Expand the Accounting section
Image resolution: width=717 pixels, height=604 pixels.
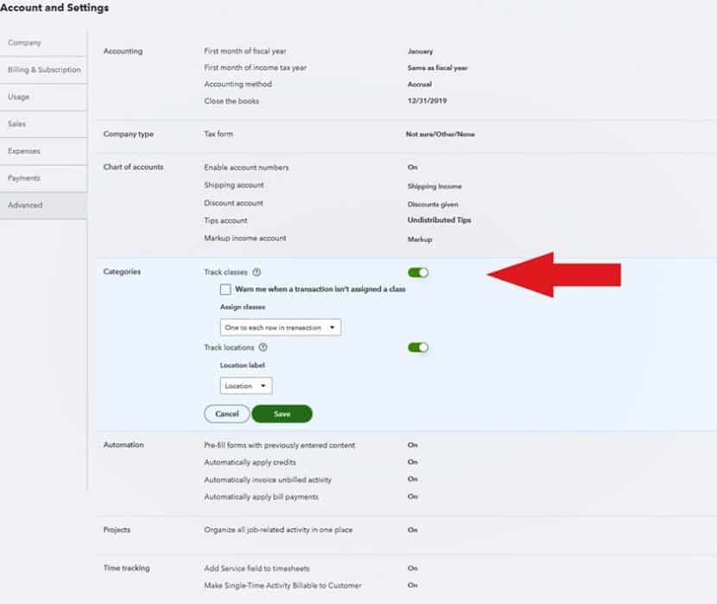[x=123, y=51]
